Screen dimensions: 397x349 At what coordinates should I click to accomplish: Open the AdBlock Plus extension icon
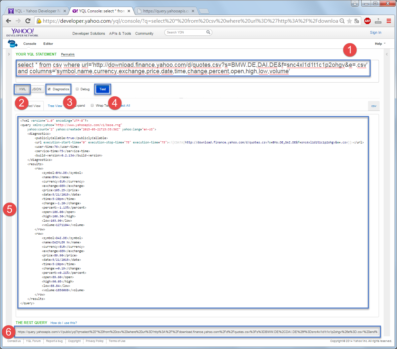point(367,21)
